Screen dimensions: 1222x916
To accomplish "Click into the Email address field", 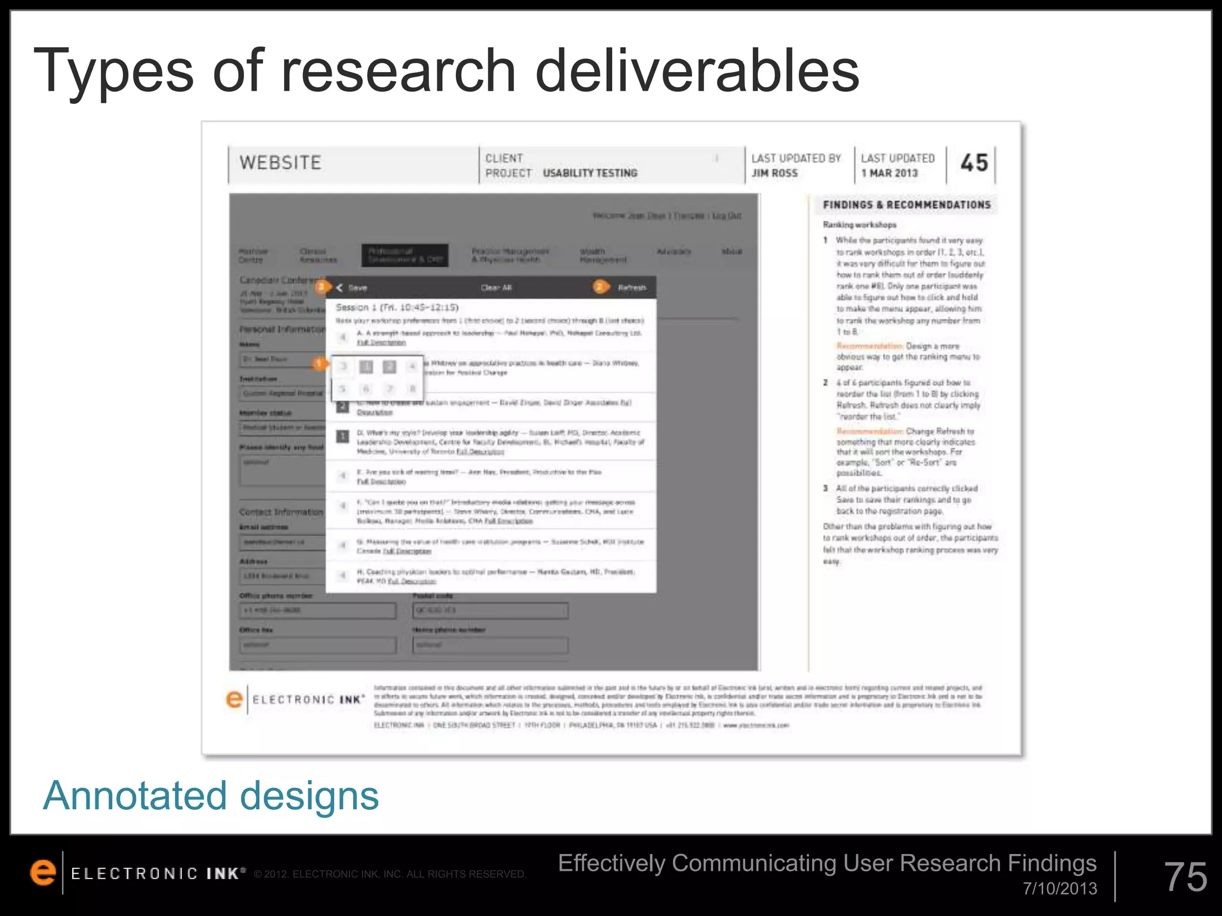I will pyautogui.click(x=282, y=542).
